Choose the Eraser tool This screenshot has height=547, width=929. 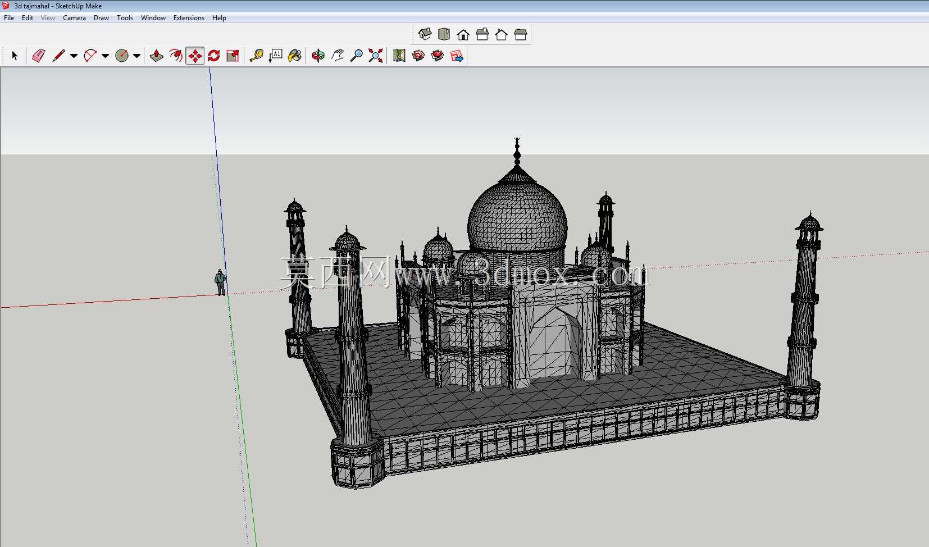click(38, 56)
